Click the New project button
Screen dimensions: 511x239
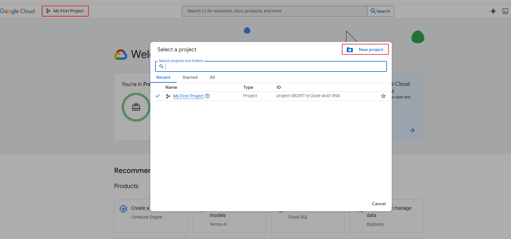pyautogui.click(x=371, y=49)
